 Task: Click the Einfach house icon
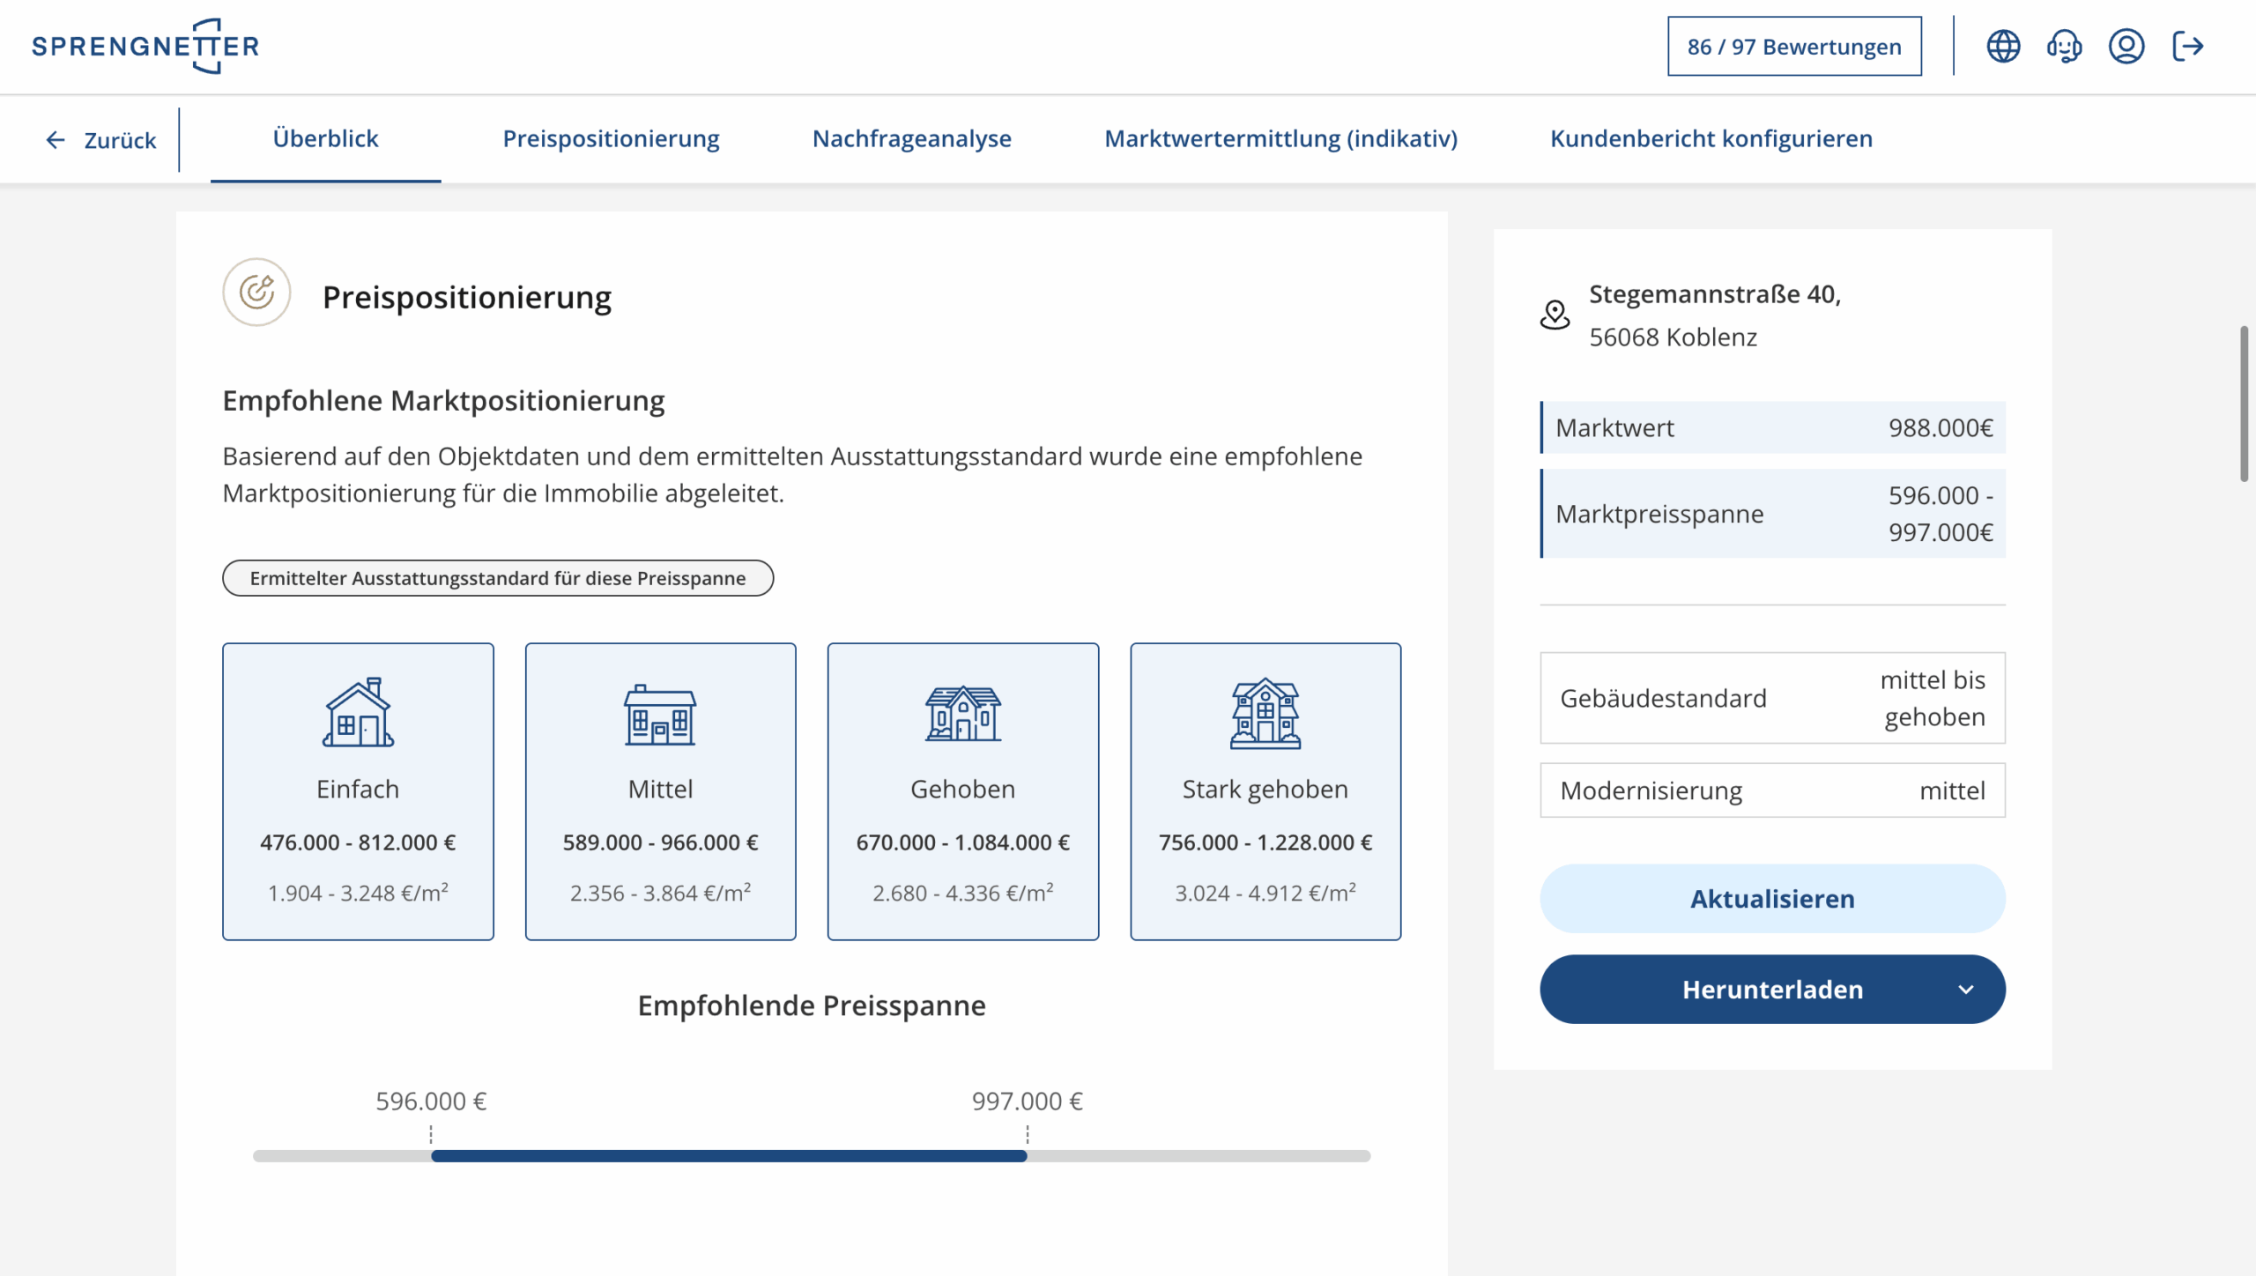[358, 712]
